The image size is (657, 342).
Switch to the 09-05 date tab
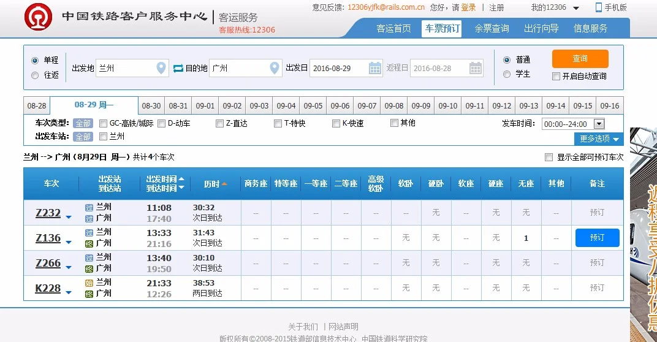click(x=313, y=105)
